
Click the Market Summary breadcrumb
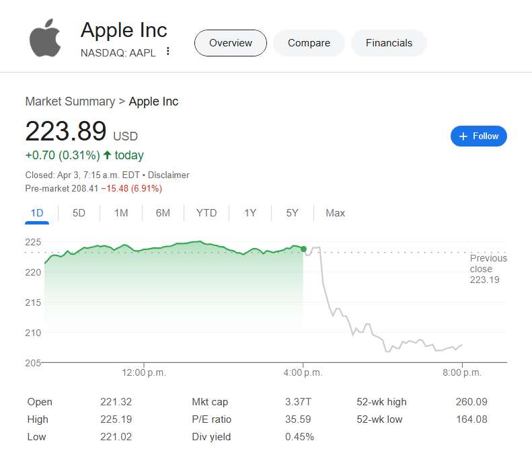pyautogui.click(x=70, y=101)
